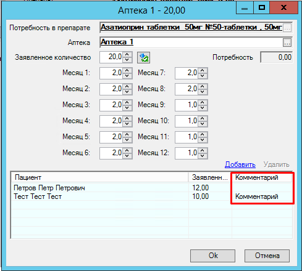Select patient row Тест Тест Тест
The width and height of the screenshot is (302, 271).
[x=152, y=196]
